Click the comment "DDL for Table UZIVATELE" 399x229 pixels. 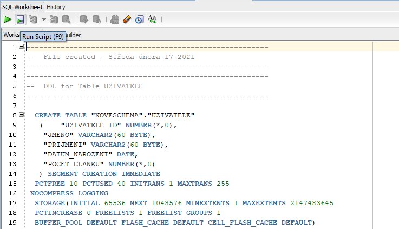click(x=93, y=86)
